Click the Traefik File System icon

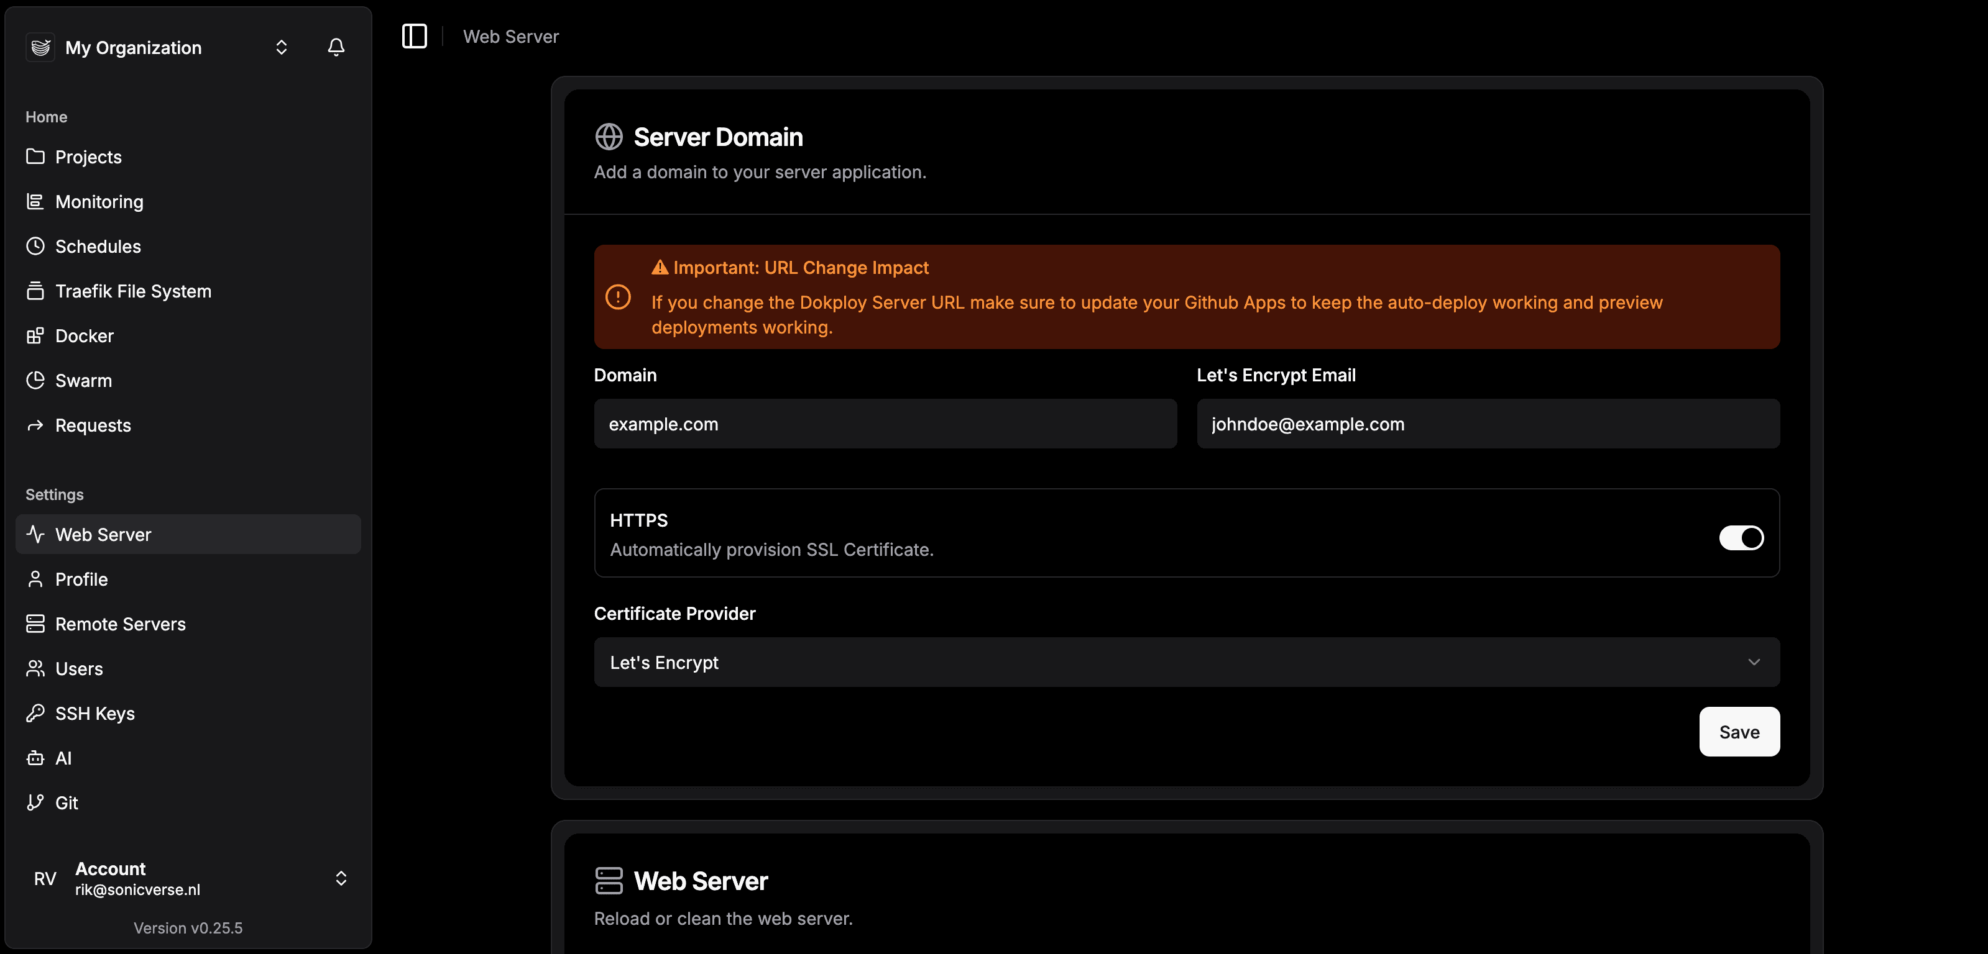pos(35,291)
